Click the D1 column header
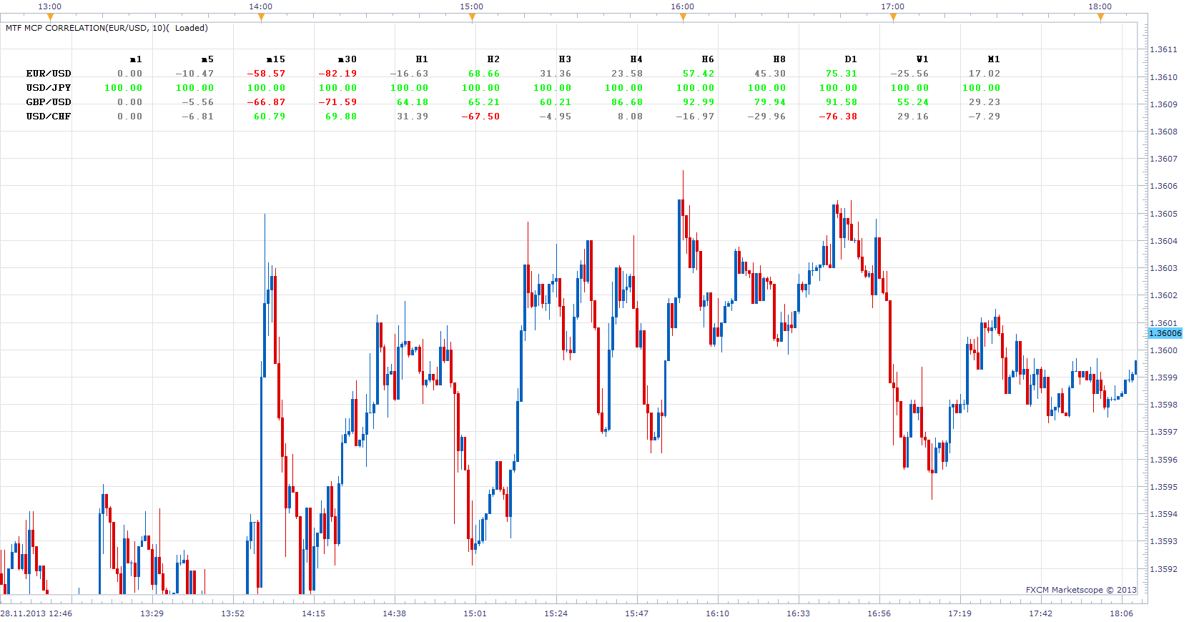The height and width of the screenshot is (622, 1189). [x=851, y=59]
